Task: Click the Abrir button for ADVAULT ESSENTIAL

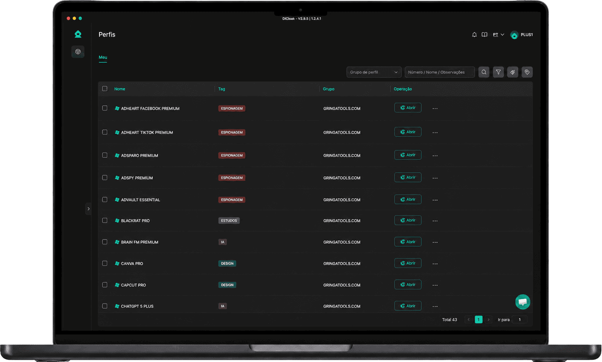Action: click(x=408, y=199)
